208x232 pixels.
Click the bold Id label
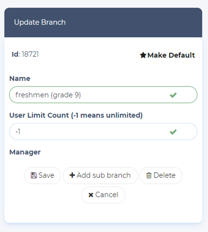pos(15,54)
